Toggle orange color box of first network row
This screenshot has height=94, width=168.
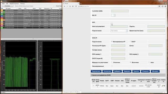pos(2,10)
